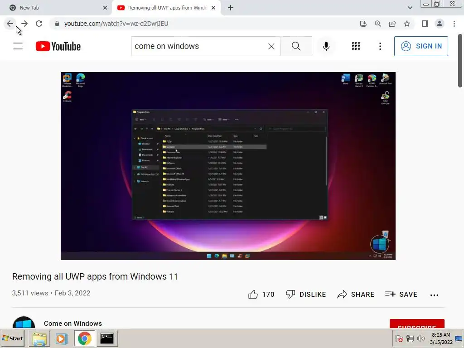Go back to the previous page
The width and height of the screenshot is (464, 348).
pyautogui.click(x=10, y=24)
